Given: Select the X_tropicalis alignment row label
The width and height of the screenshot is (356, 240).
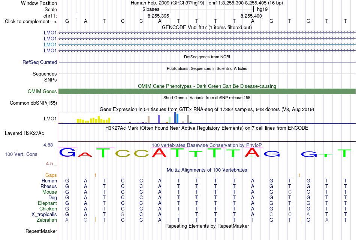Looking at the screenshot, I should tap(44, 215).
